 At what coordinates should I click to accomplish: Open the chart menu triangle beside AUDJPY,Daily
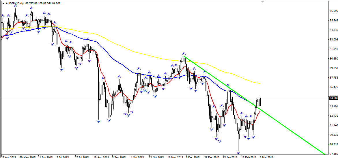[3, 3]
